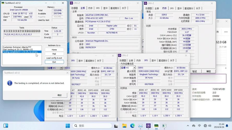This screenshot has width=232, height=130.
Task: Open 显卡 tab in mainboard CPU-Z window
Action: point(105,8)
